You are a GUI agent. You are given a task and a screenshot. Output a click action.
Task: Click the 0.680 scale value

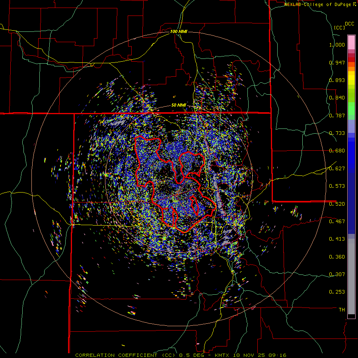[337, 151]
